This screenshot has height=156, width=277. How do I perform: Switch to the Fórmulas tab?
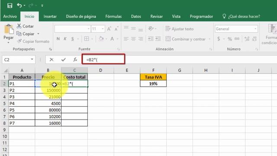113,16
